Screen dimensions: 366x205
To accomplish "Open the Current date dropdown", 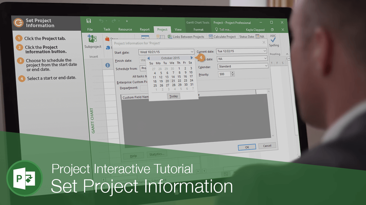I will click(264, 51).
